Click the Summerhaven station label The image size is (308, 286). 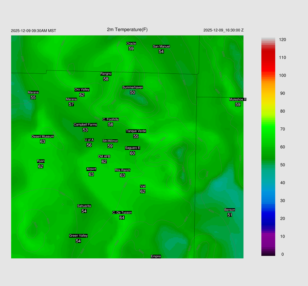(x=132, y=87)
